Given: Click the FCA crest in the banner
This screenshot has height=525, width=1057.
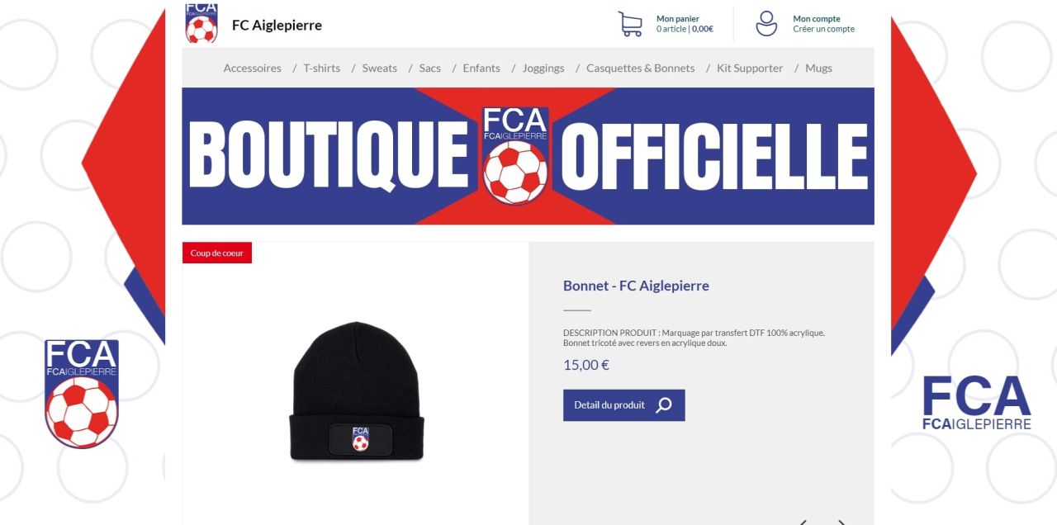Looking at the screenshot, I should (515, 156).
